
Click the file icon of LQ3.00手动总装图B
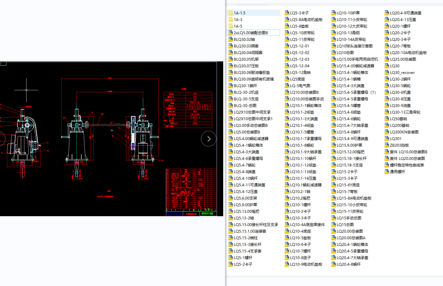point(230,125)
